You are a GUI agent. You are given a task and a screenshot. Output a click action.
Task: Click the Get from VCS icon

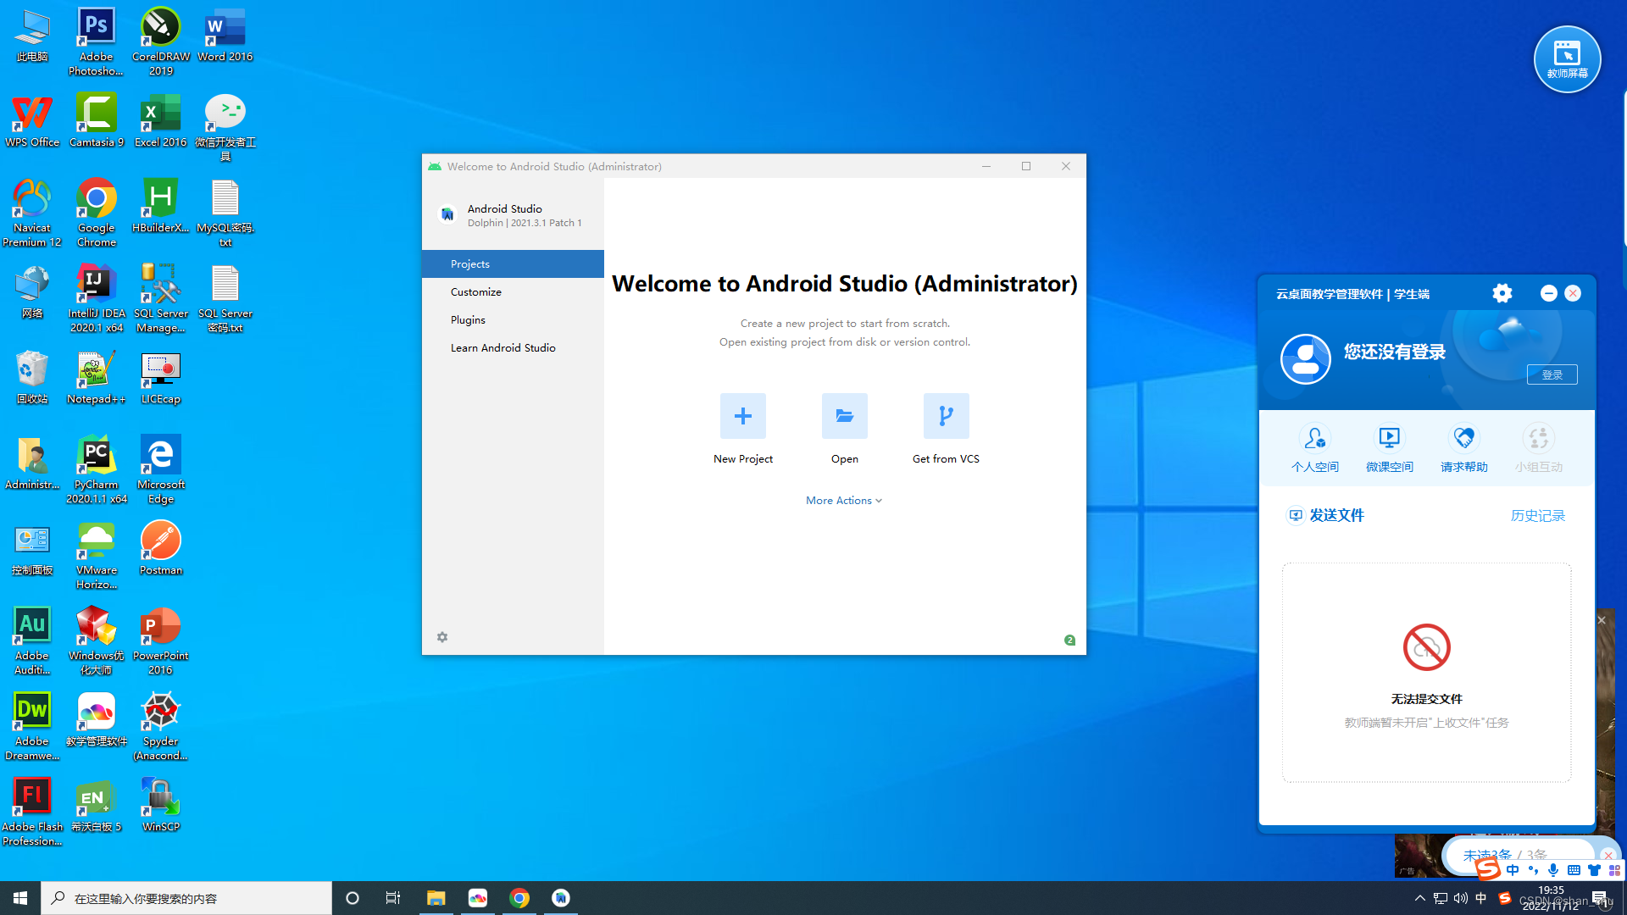(x=946, y=416)
